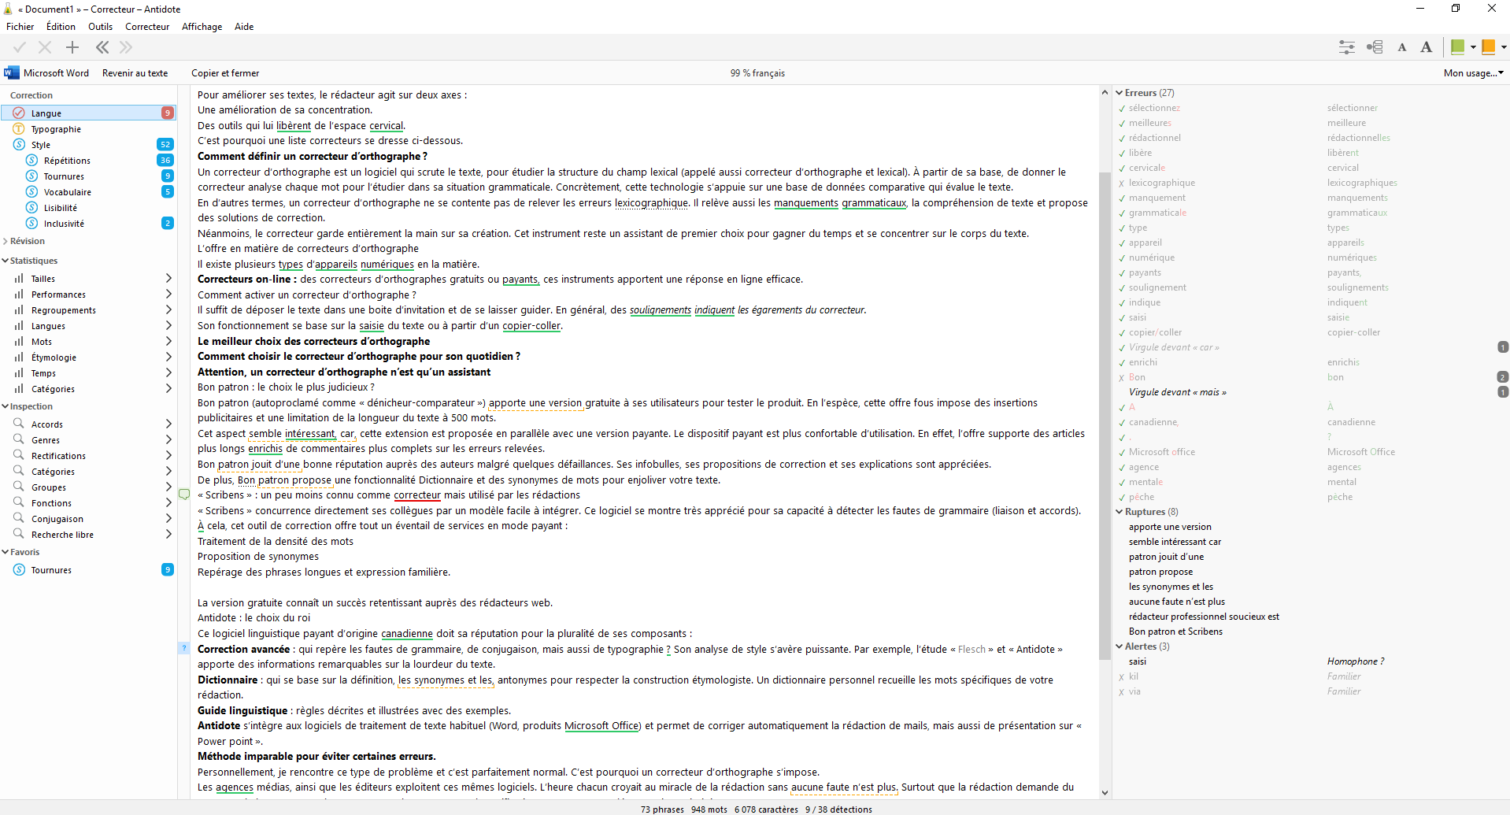The width and height of the screenshot is (1510, 815).
Task: Click the Vocabulaire filter icon
Action: pyautogui.click(x=31, y=191)
